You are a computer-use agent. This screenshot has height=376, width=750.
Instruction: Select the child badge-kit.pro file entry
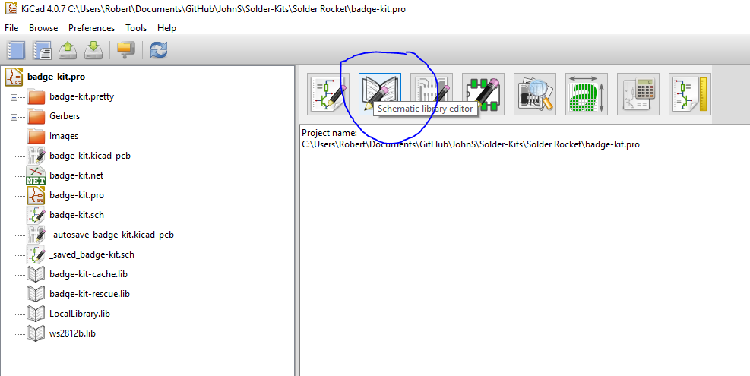(77, 195)
